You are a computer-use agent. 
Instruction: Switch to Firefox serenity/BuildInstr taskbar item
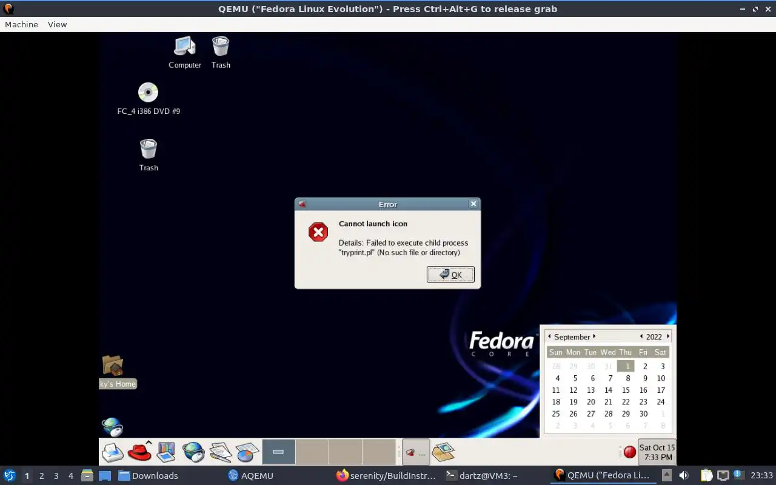(386, 475)
